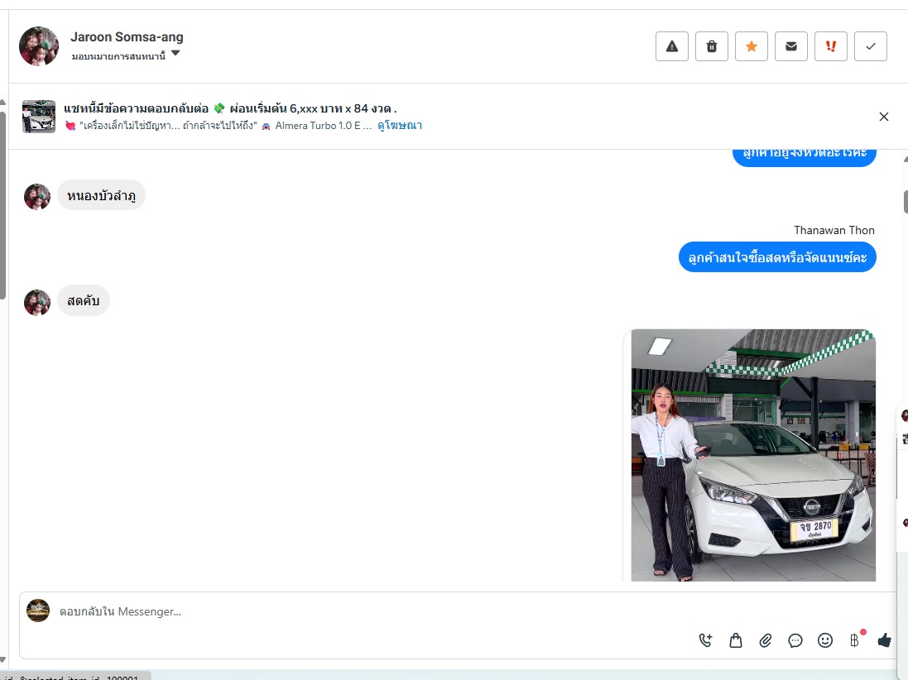Mark conversation as spam with warning icon
The image size is (908, 680).
[672, 46]
